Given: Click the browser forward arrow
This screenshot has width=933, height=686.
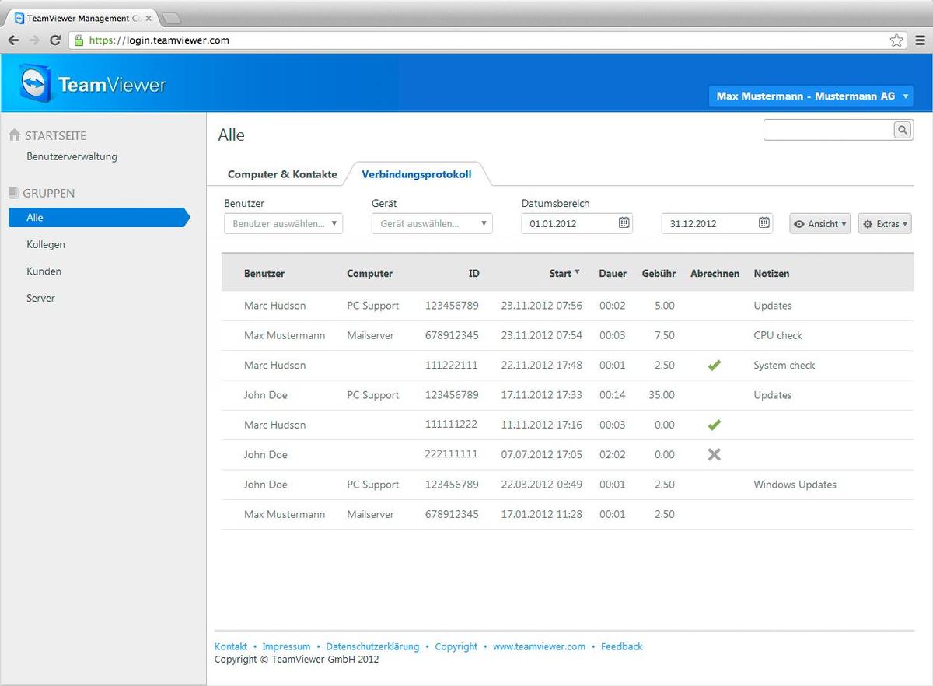Looking at the screenshot, I should [x=35, y=40].
